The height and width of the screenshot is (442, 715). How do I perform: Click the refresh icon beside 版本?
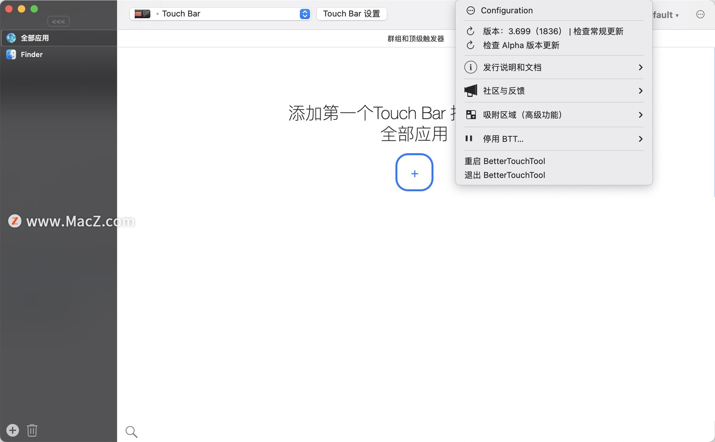470,31
